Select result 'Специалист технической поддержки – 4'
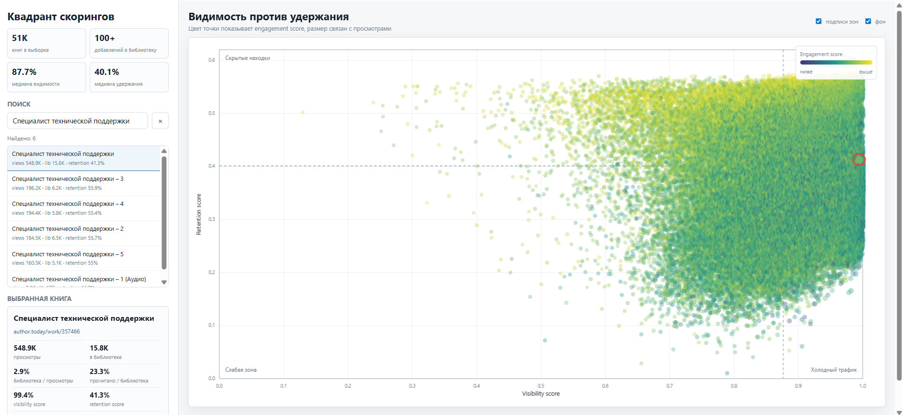Image resolution: width=903 pixels, height=415 pixels. [x=84, y=208]
